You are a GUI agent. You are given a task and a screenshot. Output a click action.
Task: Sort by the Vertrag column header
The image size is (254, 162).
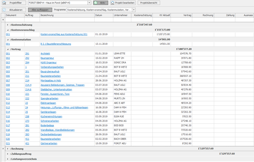coord(181,15)
